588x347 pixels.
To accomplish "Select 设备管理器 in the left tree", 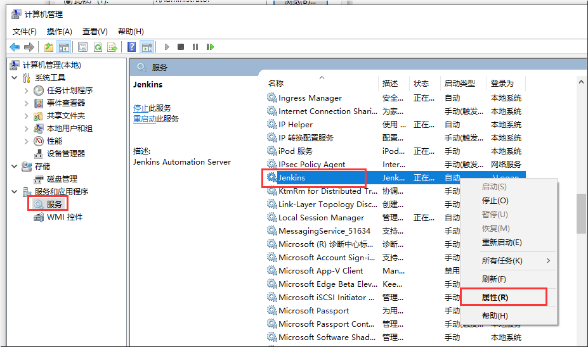I will click(65, 153).
